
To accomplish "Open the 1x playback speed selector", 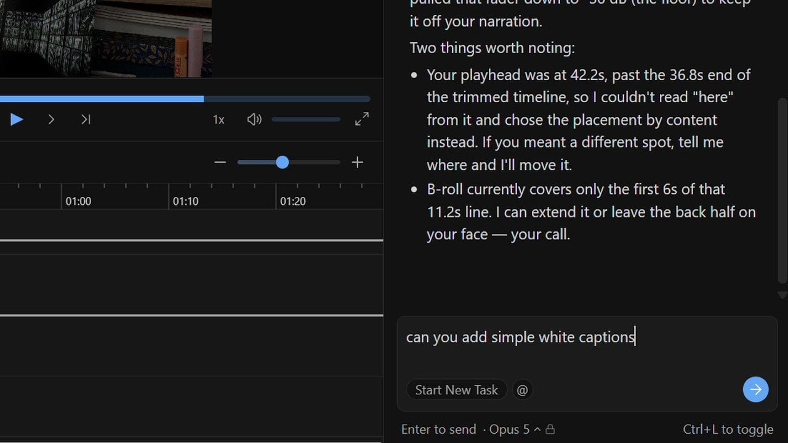I will click(219, 119).
